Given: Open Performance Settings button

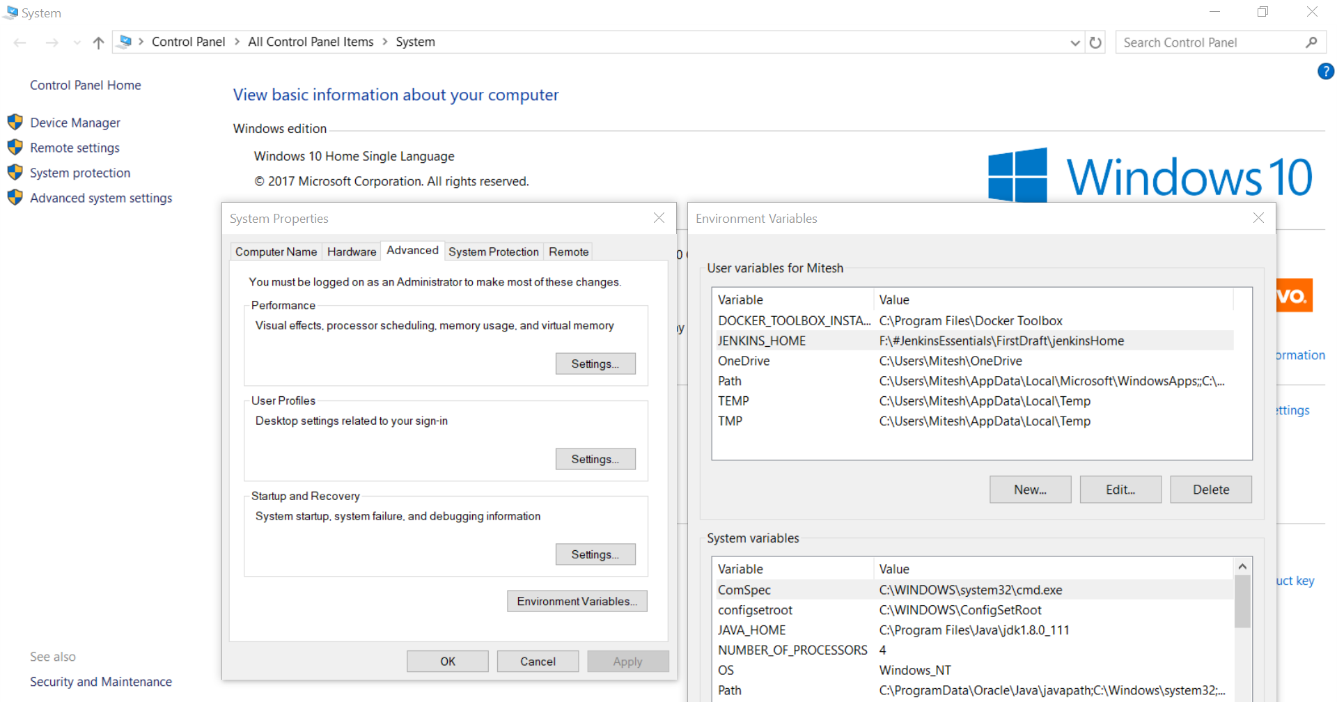Looking at the screenshot, I should coord(595,364).
